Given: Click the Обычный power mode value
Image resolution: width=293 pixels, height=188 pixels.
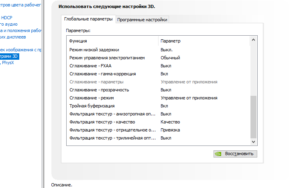Looking at the screenshot, I should [x=170, y=58].
